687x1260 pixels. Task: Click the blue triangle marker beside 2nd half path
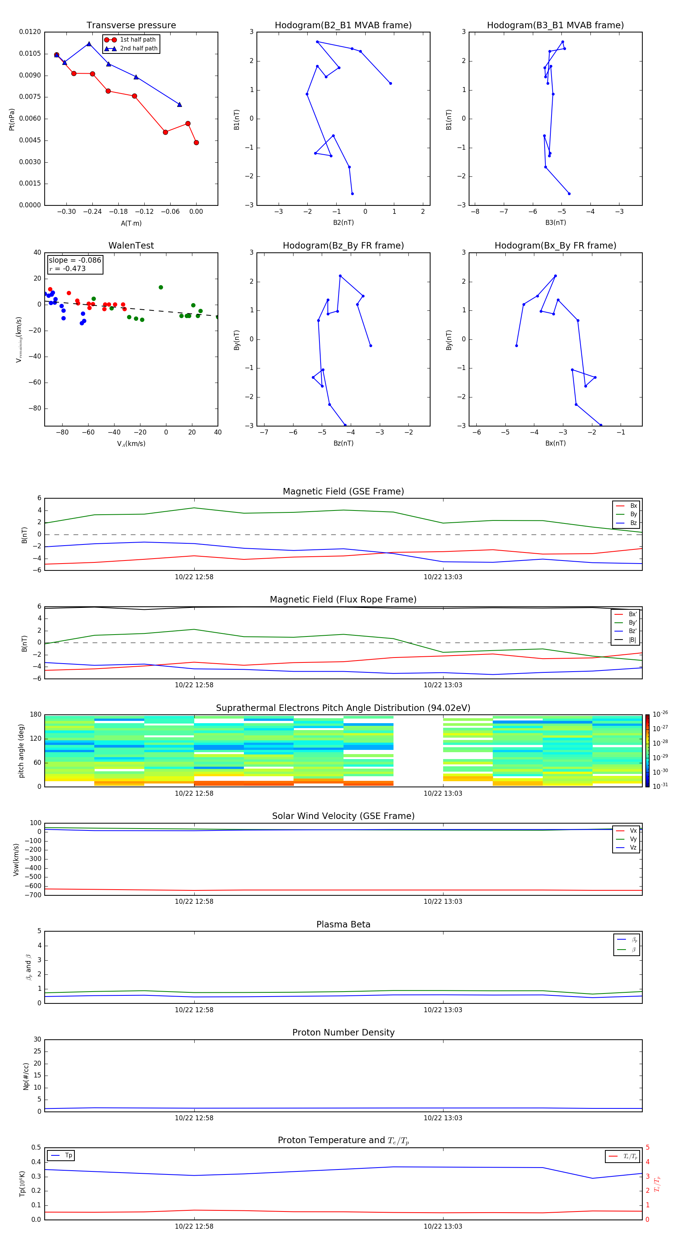110,48
